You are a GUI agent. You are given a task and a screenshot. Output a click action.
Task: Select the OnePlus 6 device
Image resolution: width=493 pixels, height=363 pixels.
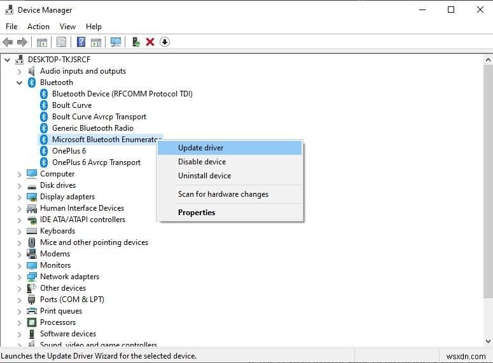click(x=69, y=151)
